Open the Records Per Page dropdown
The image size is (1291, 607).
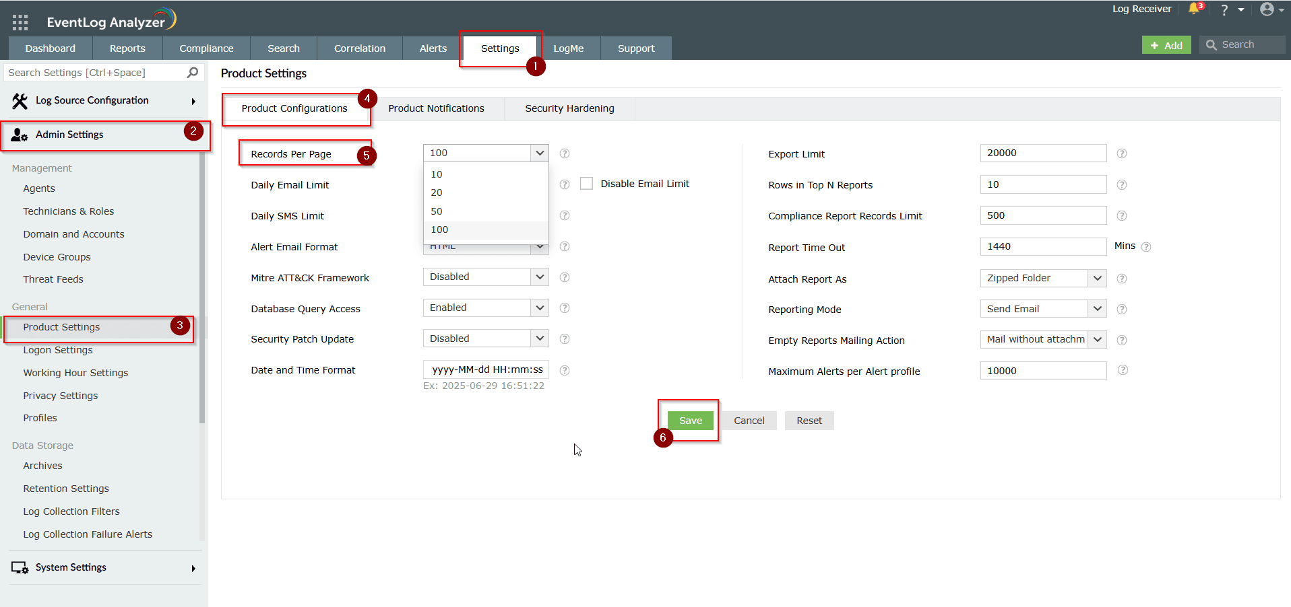(486, 153)
